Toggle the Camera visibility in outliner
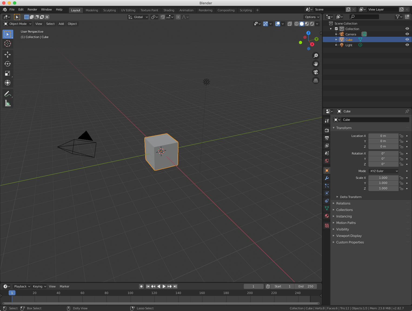Viewport: 412px width, 311px height. click(x=407, y=34)
